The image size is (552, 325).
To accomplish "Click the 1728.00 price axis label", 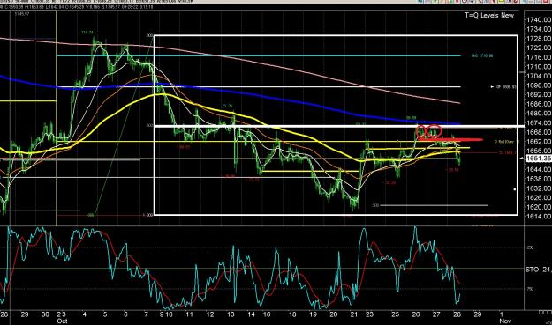I will tap(539, 38).
